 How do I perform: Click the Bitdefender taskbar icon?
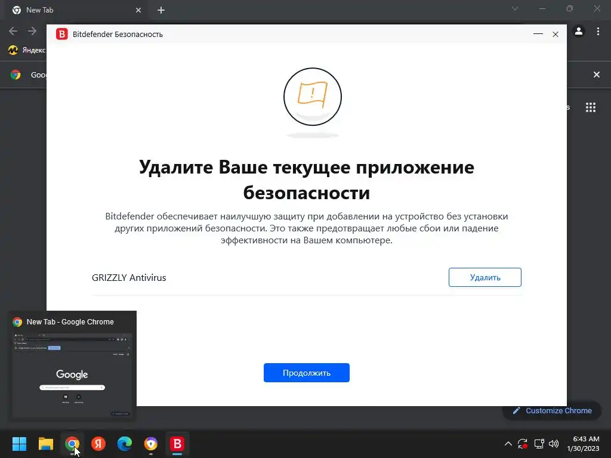click(x=177, y=444)
